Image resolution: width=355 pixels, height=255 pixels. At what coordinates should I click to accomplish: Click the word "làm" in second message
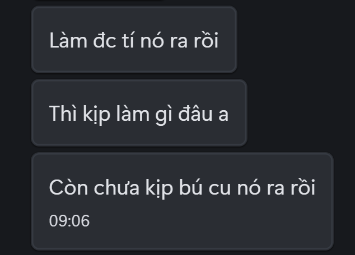pyautogui.click(x=133, y=114)
